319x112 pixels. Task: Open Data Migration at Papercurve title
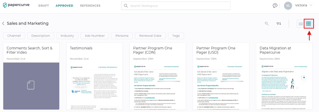275,50
